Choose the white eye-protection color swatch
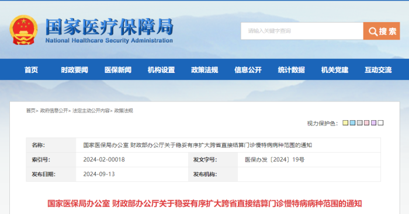 380,122
